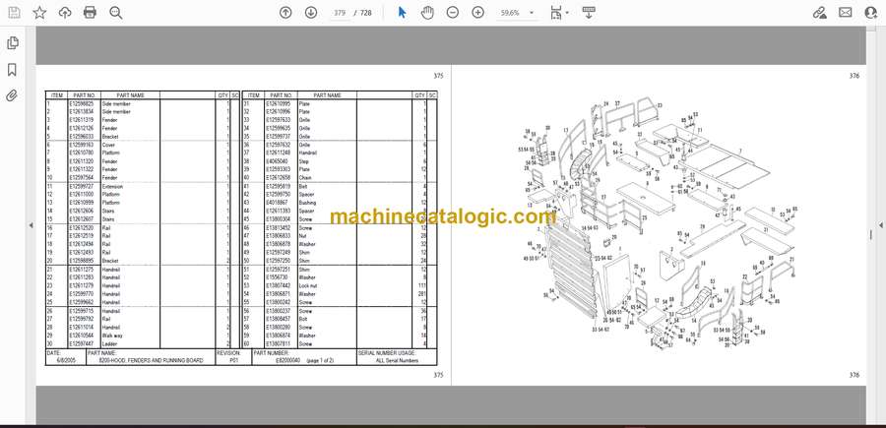
Task: Click the date value 6/8/2005
Action: tap(67, 360)
